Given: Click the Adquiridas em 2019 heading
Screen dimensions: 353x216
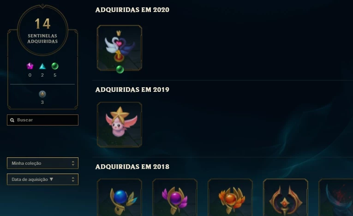Looking at the screenshot, I should [x=132, y=90].
